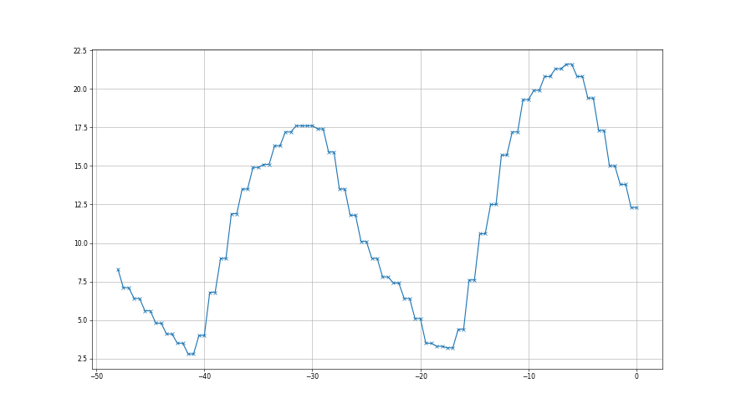Screen dimensions: 736x414
Task: Click the 7.5 y-axis tick label
Action: pyautogui.click(x=81, y=282)
